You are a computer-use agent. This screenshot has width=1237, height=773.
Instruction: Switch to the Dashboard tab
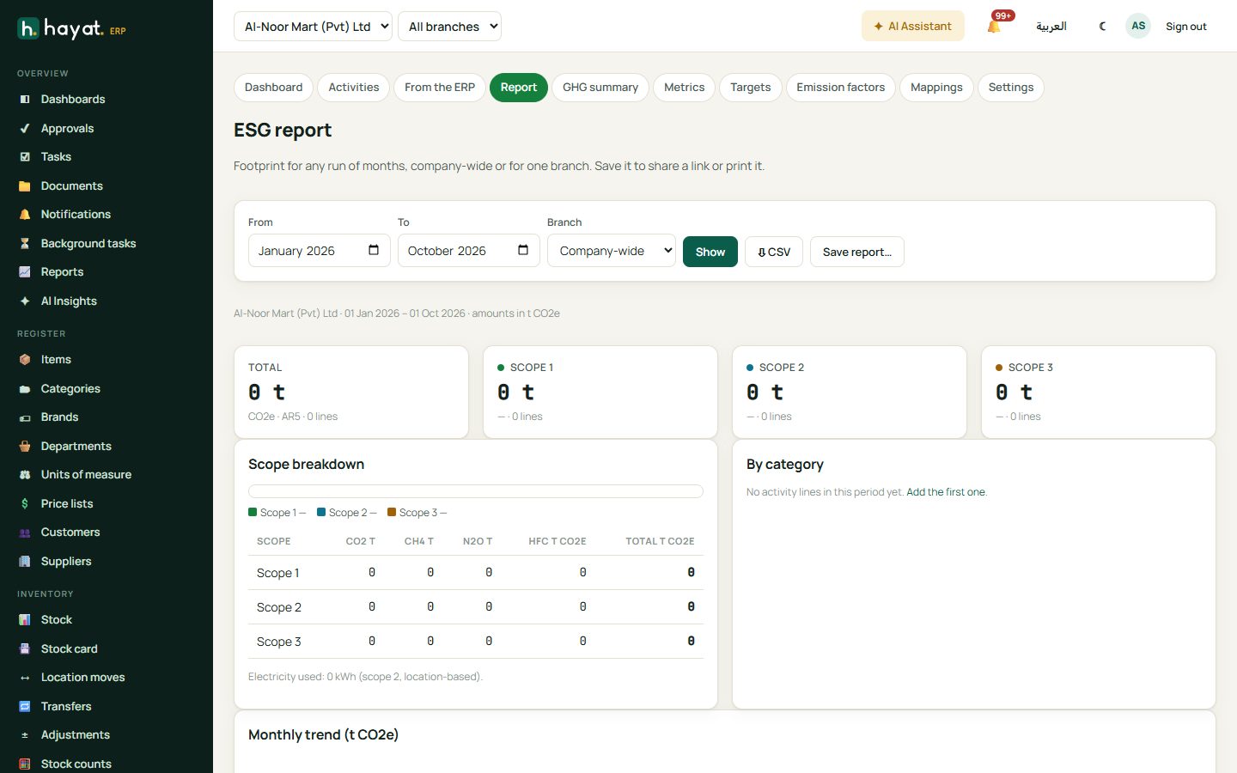(x=273, y=88)
